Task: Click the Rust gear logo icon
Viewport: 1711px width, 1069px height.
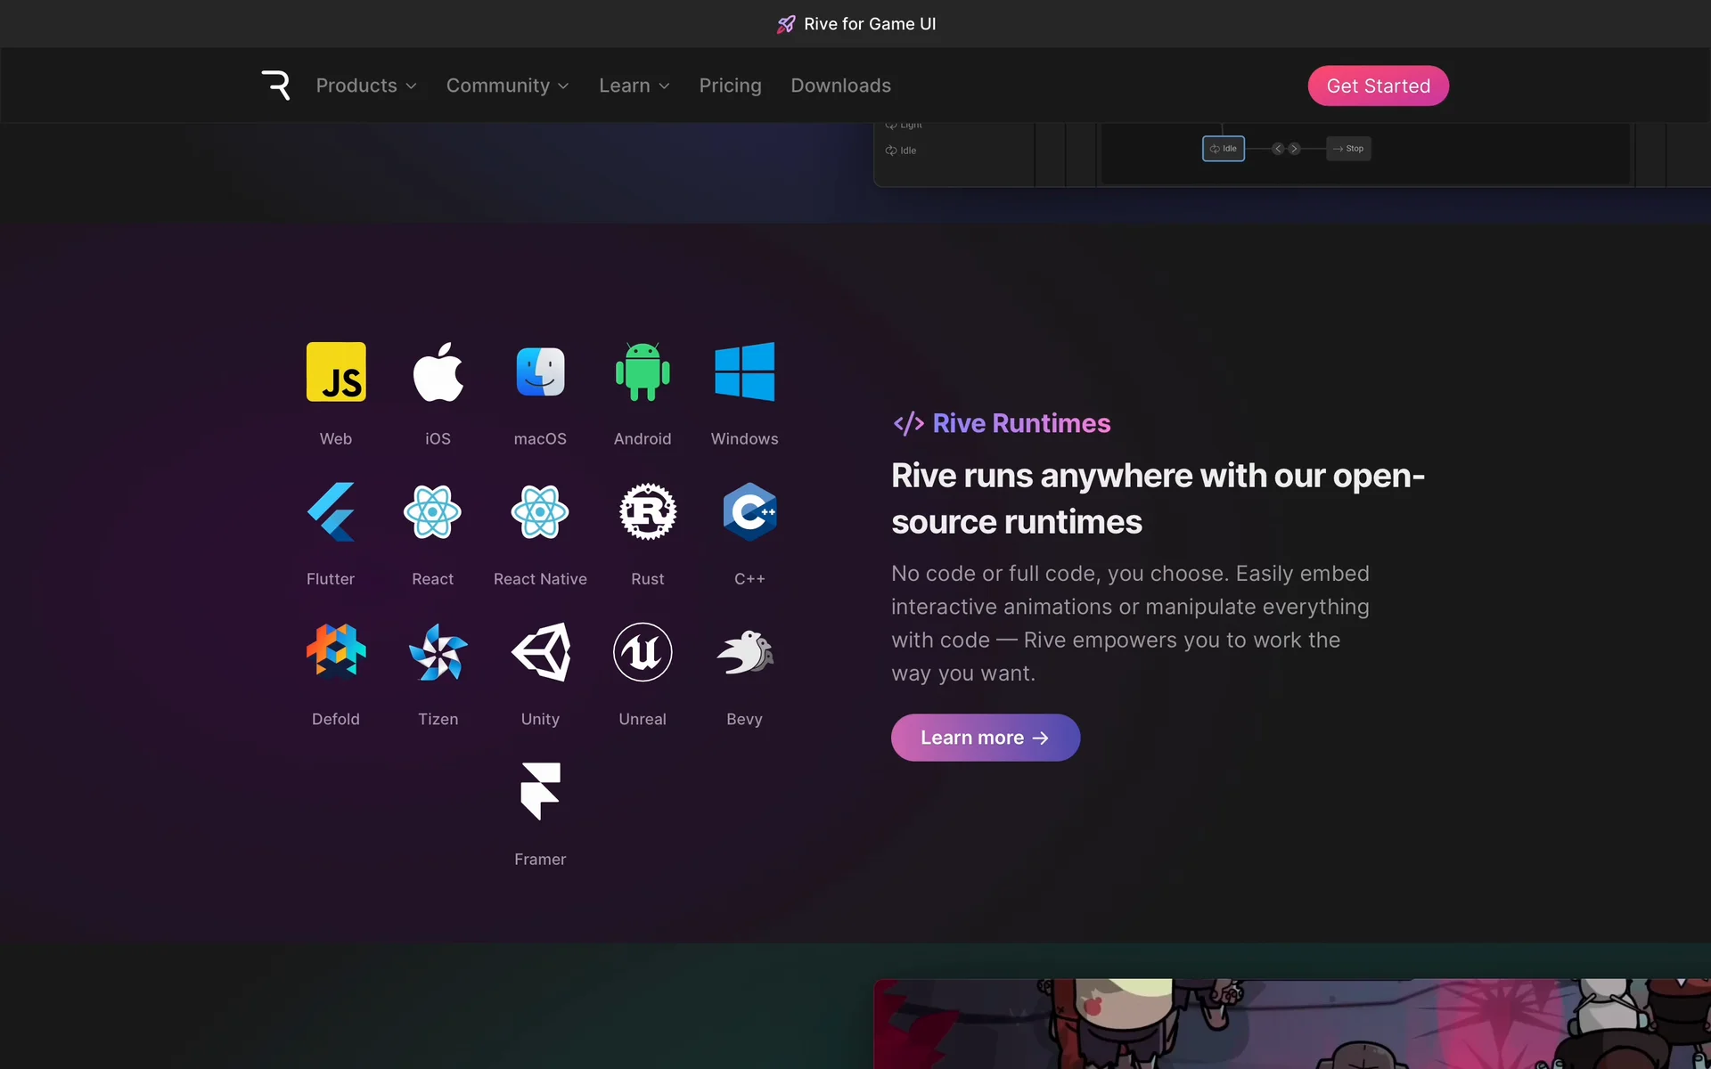Action: pos(648,511)
